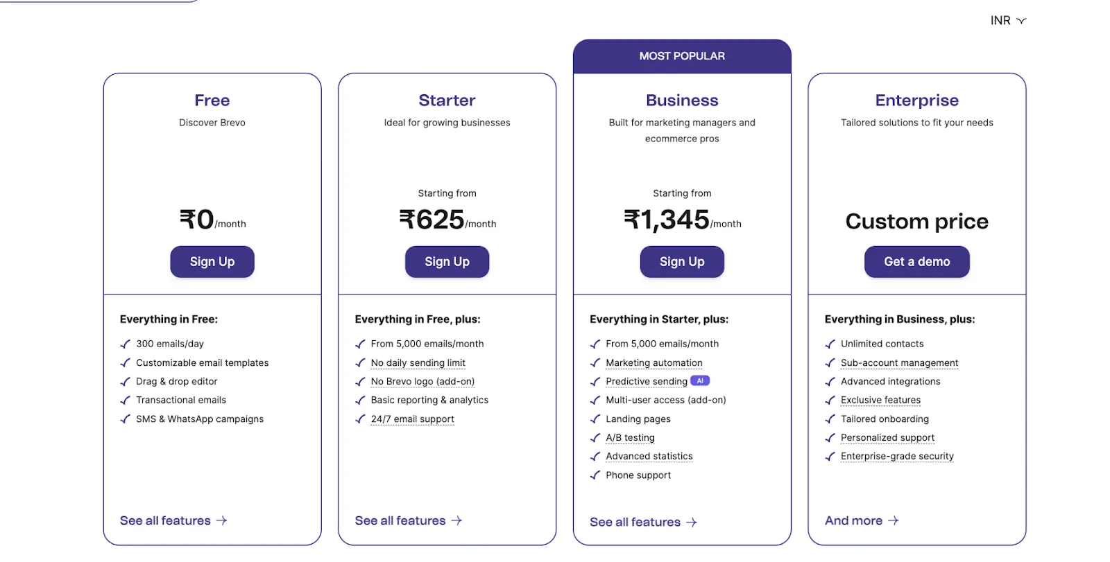Click Get a demo for Enterprise
Screen dimensions: 1110x562
click(x=916, y=262)
